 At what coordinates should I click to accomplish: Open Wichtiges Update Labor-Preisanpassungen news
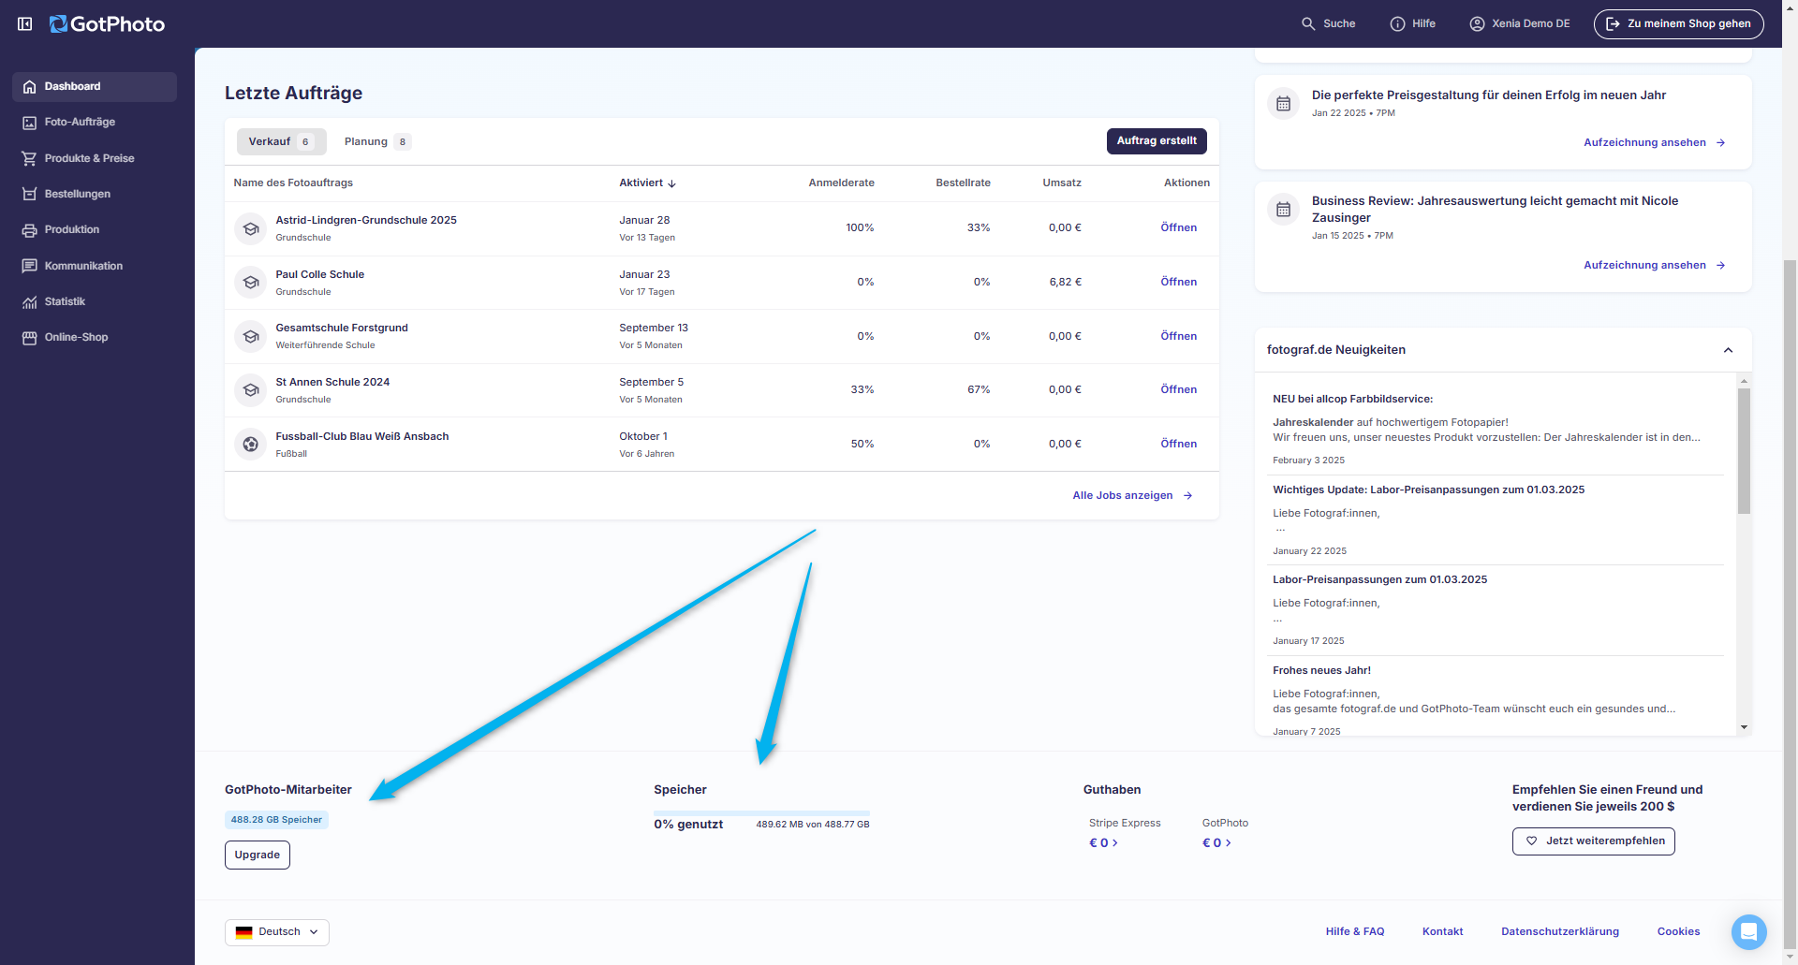(1496, 519)
